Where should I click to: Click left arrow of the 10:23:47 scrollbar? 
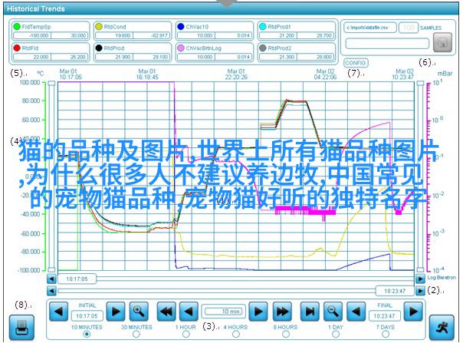pos(51,291)
